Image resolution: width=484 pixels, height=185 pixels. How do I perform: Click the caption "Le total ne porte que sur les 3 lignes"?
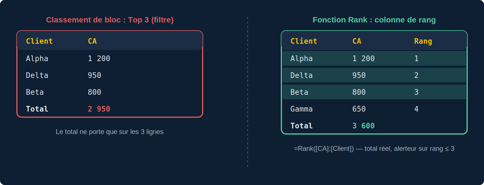[x=109, y=132]
